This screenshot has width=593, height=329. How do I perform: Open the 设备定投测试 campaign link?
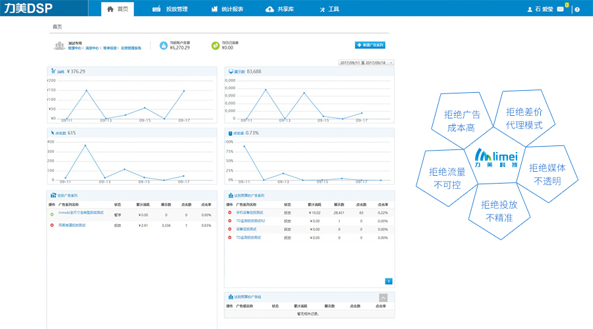point(246,229)
